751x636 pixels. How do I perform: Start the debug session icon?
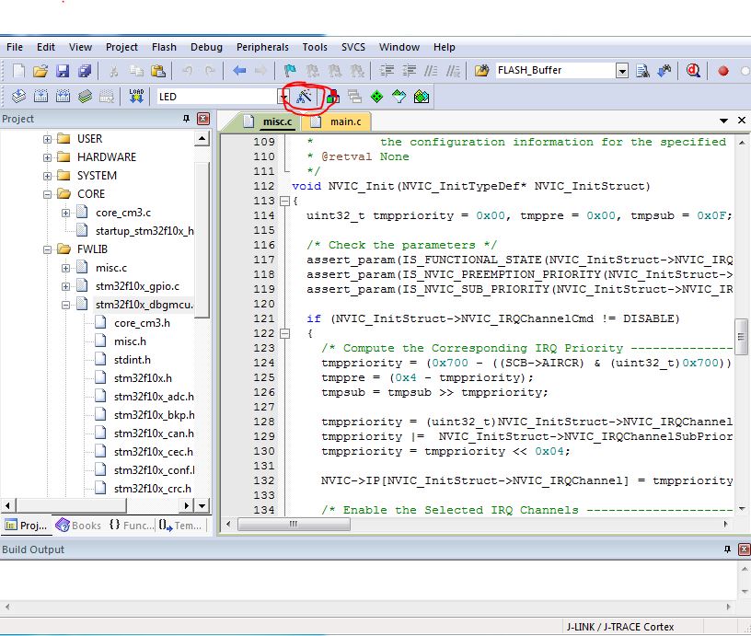tap(692, 71)
